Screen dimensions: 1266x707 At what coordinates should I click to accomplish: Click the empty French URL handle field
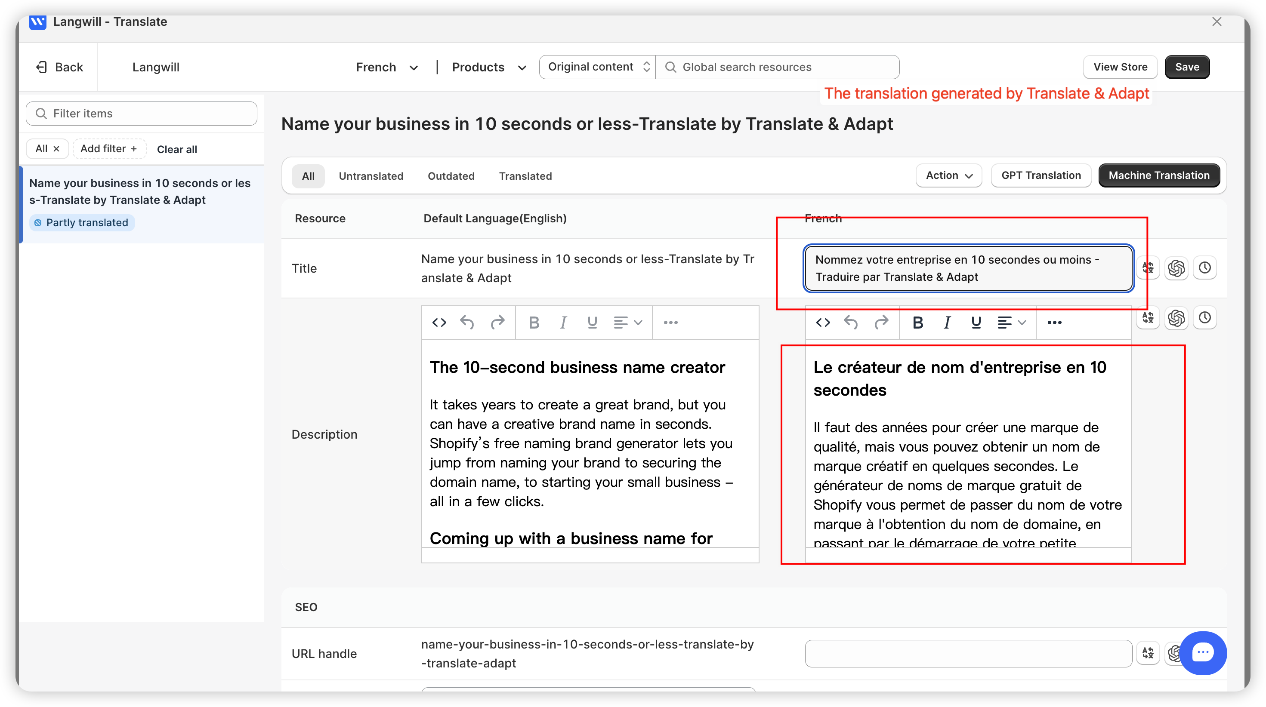tap(968, 653)
